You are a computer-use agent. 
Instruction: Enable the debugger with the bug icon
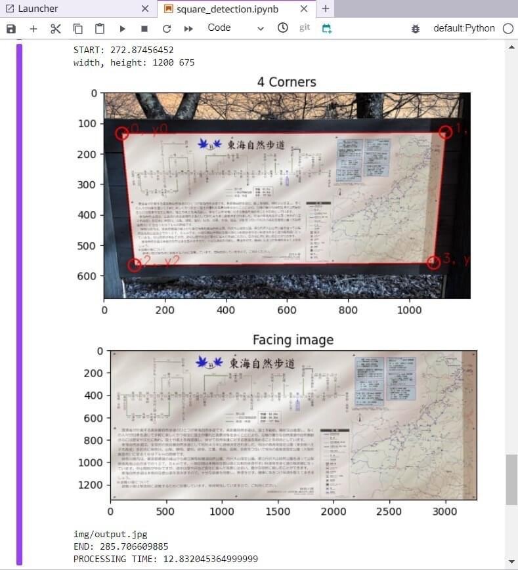click(416, 29)
